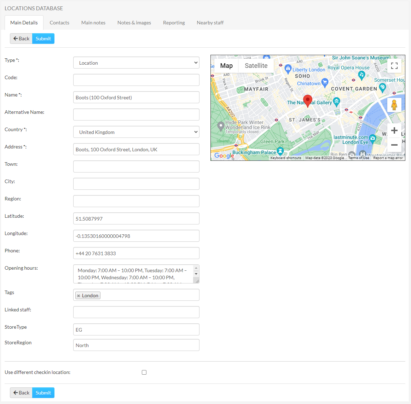Click Chinatown map marker icon
Viewport: 411px width, 404px height.
pos(325,83)
